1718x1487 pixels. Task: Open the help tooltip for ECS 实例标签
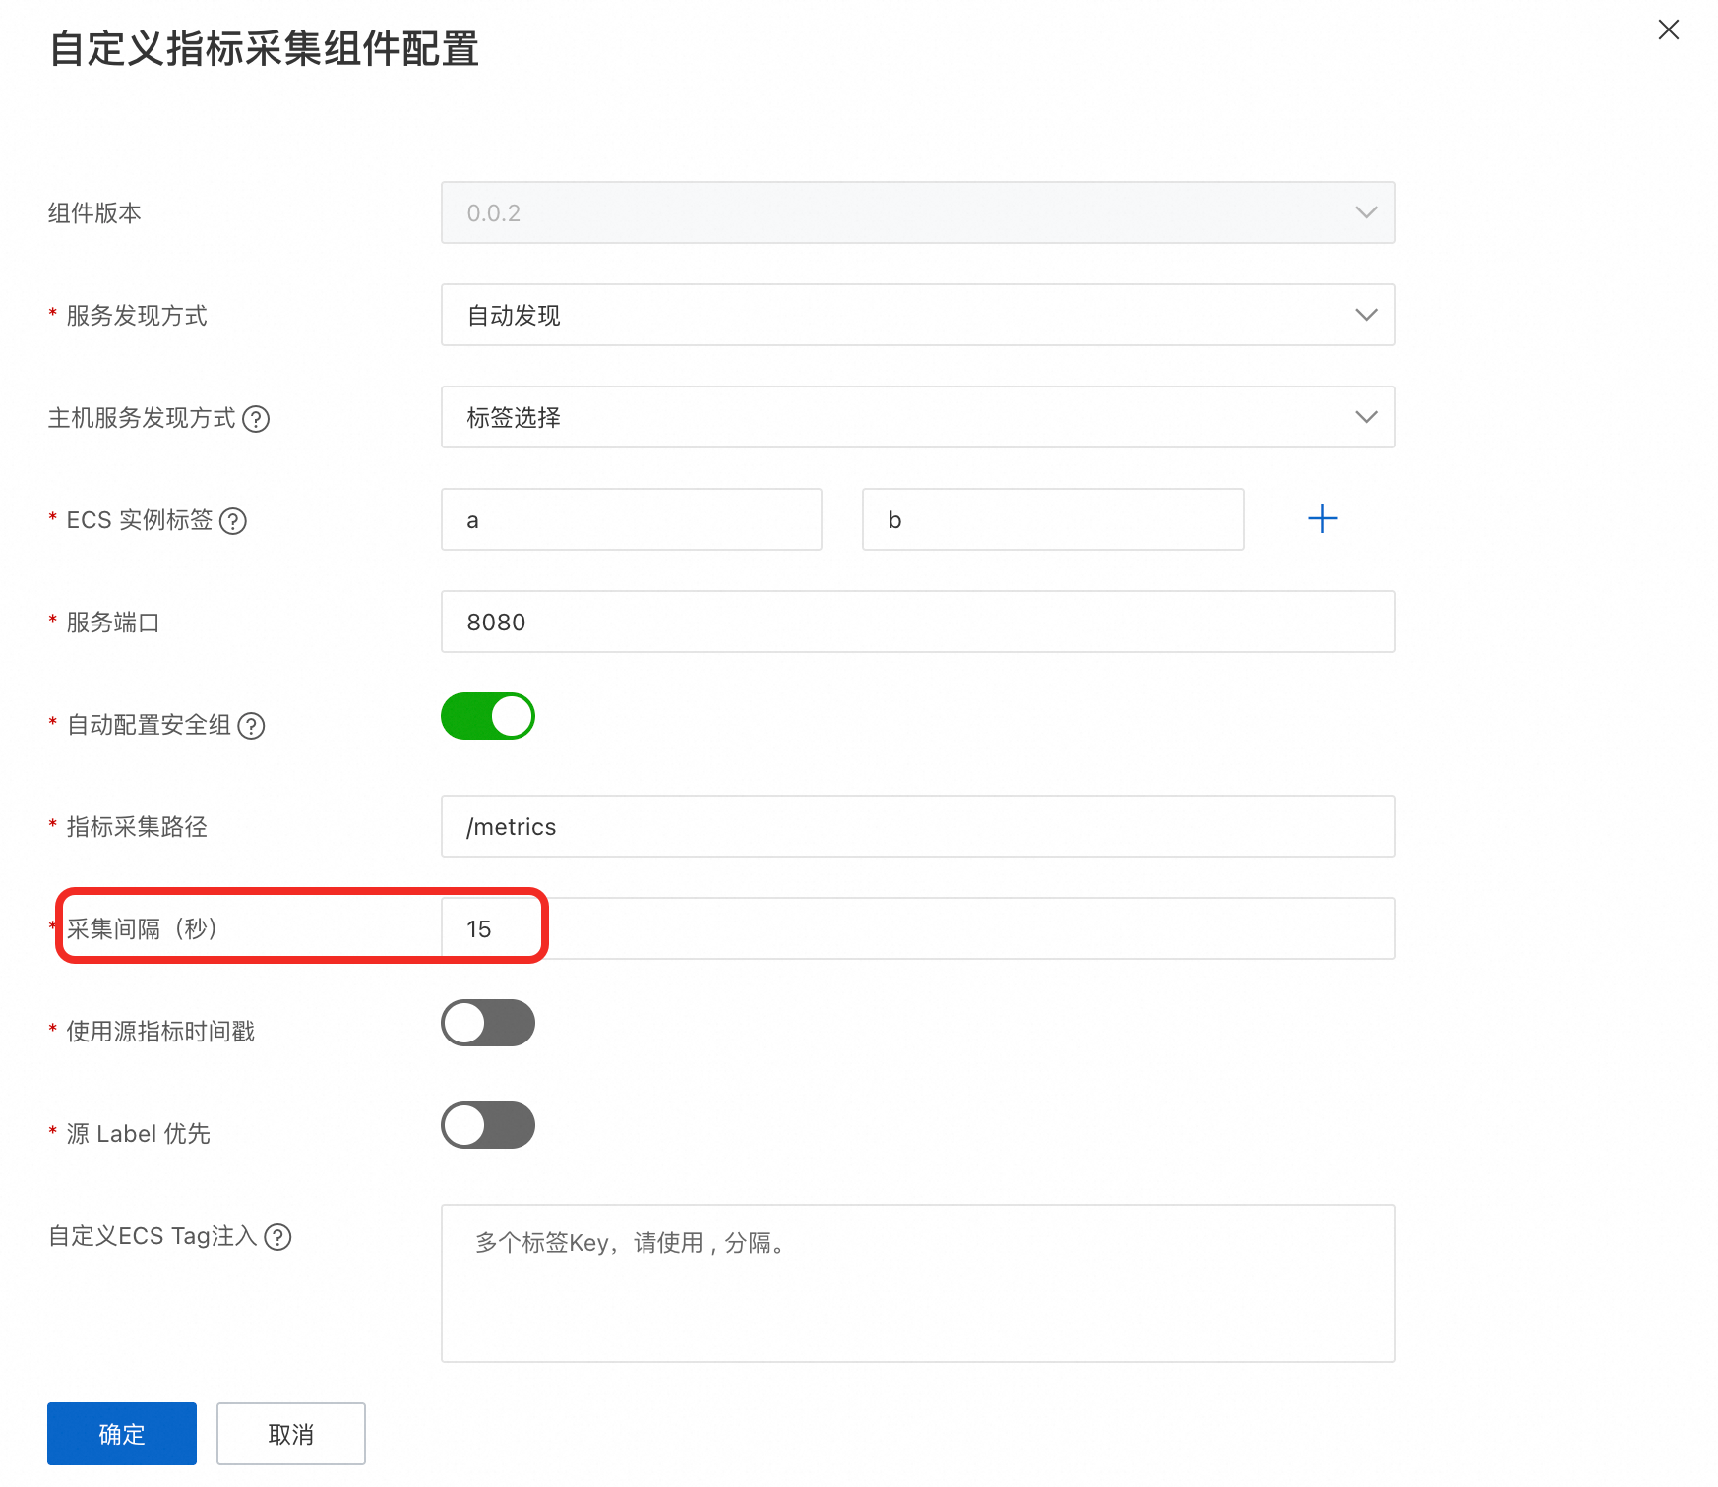[233, 521]
